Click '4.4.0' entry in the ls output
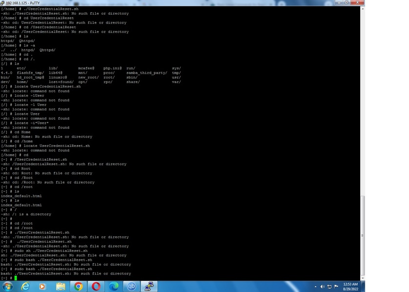Image resolution: width=409 pixels, height=292 pixels. [x=6, y=73]
